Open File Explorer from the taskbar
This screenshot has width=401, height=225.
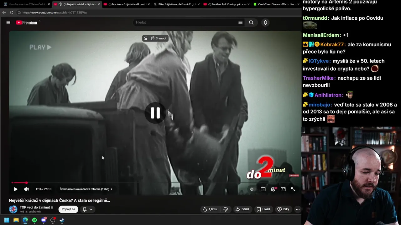click(x=16, y=220)
